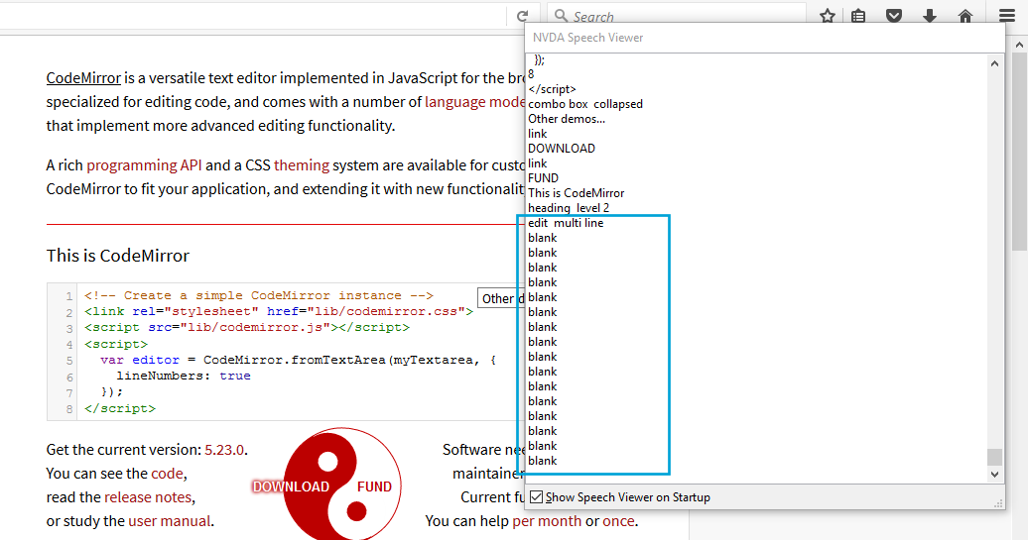Click 'edit multi line' in Speech Viewer

(566, 223)
